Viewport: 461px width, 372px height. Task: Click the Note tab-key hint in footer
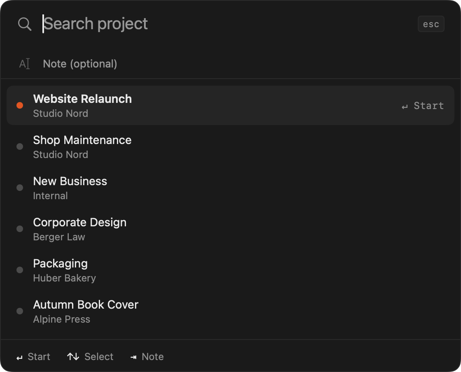pyautogui.click(x=147, y=357)
